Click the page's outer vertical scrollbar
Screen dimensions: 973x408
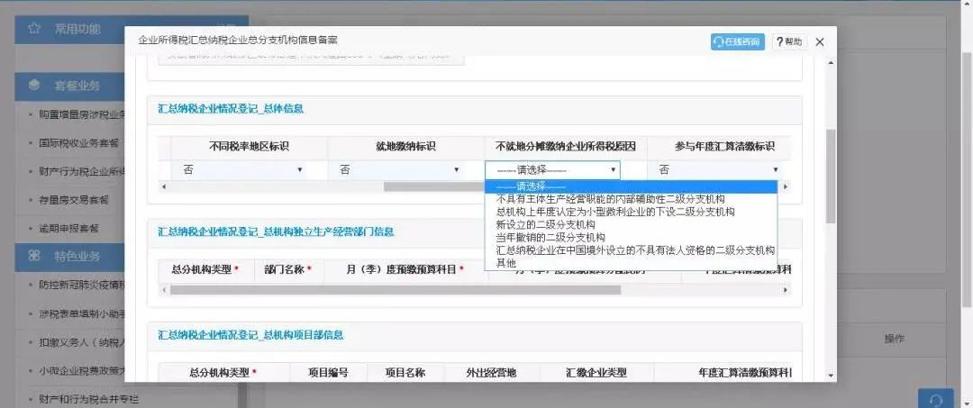coord(967,180)
